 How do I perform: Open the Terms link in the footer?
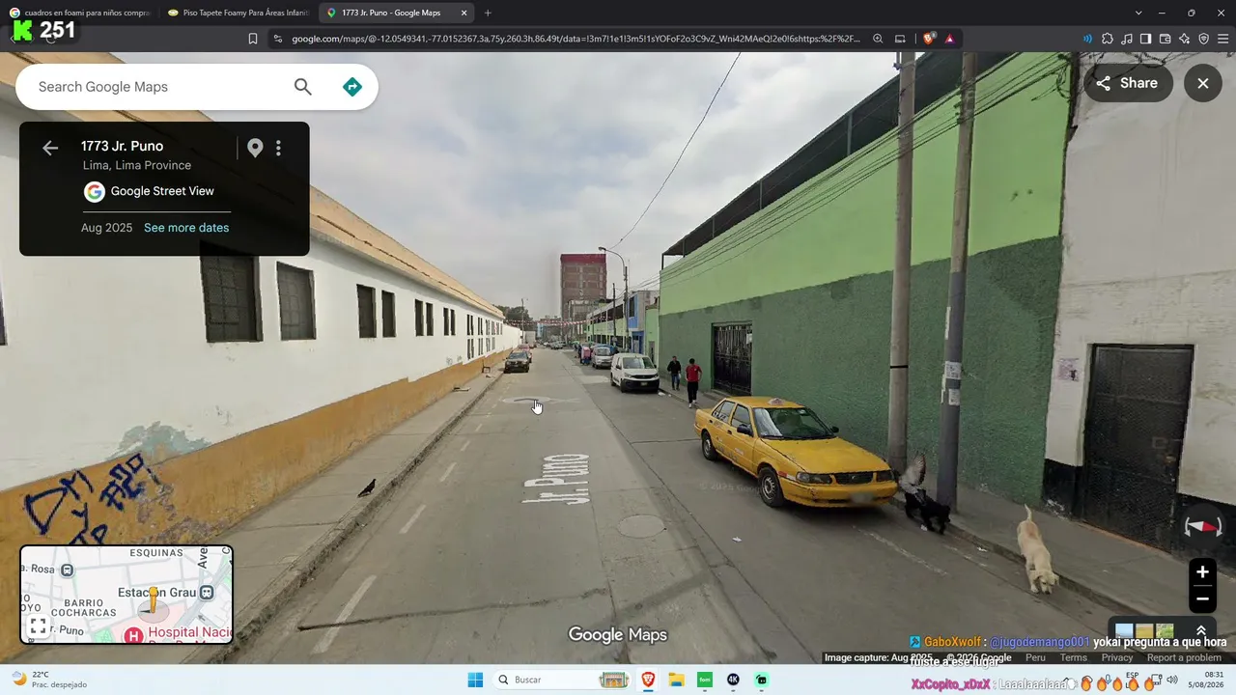point(1074,657)
